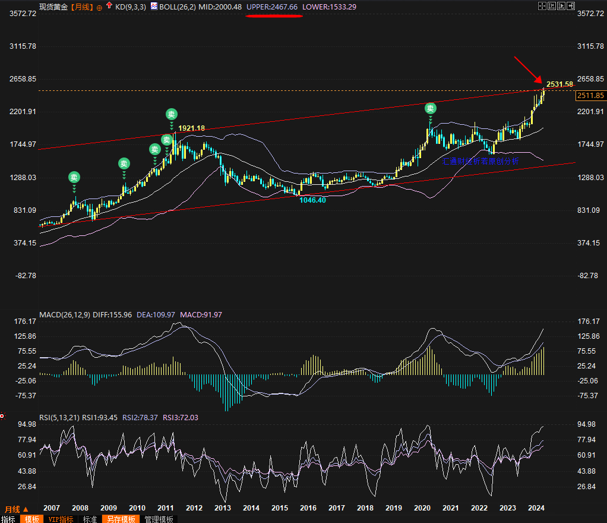607x523 pixels.
Task: Open the 月线 period selector at bottom-left
Action: click(x=17, y=509)
